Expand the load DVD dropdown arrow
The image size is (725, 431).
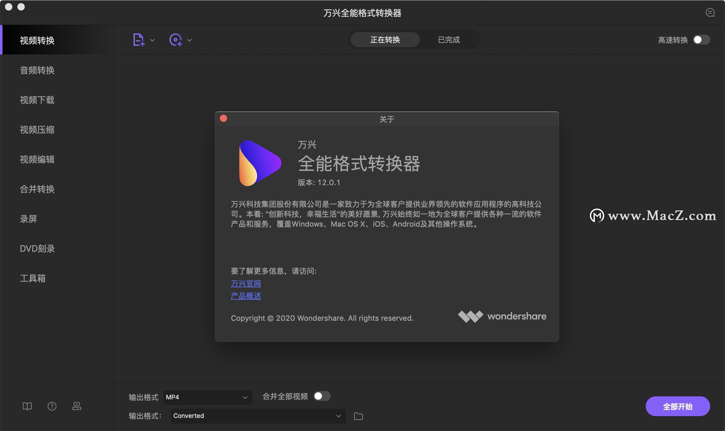pyautogui.click(x=190, y=40)
